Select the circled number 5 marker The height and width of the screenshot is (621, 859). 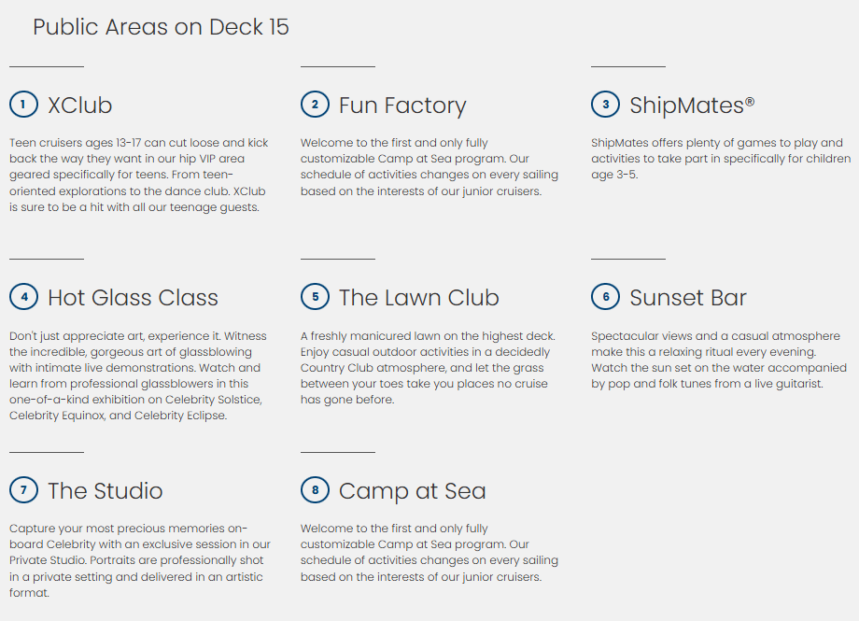(x=315, y=297)
